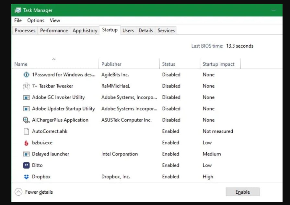Viewport: 290px width, 205px height.
Task: Click the Enable button
Action: [242, 192]
